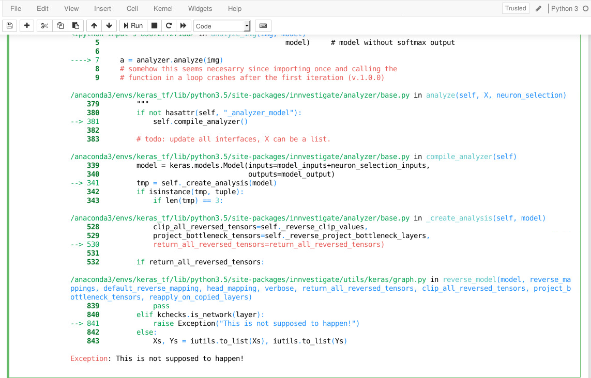Open the Edit menu

[42, 8]
